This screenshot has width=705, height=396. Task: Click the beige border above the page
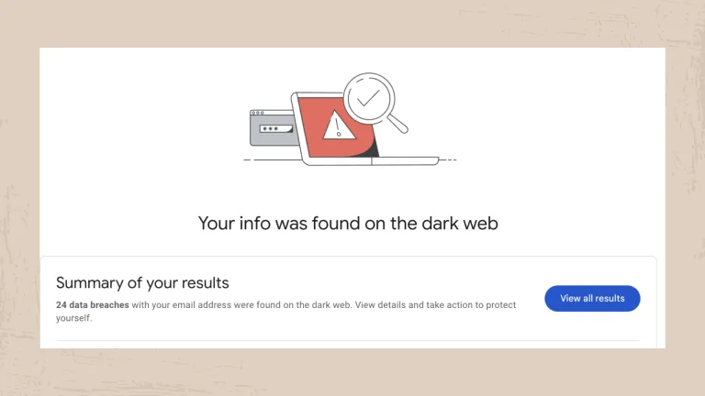[352, 23]
